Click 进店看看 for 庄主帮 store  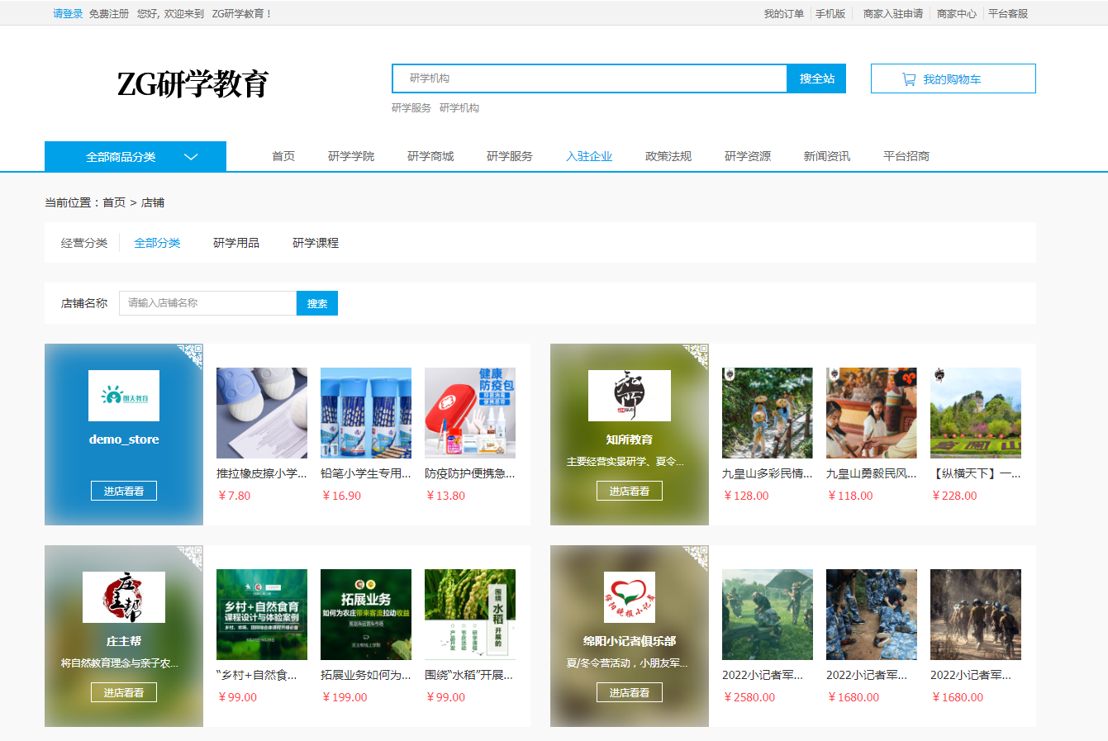point(124,692)
